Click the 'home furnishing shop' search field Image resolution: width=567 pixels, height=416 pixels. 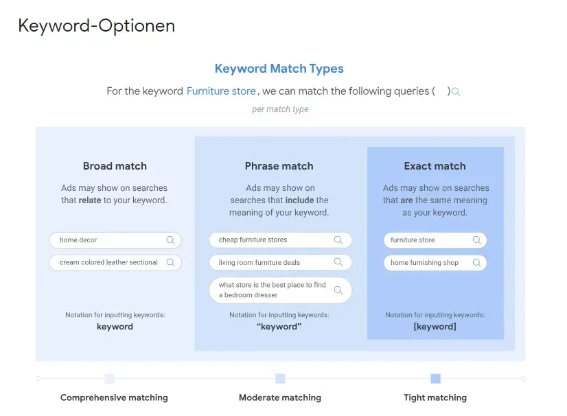[435, 263]
